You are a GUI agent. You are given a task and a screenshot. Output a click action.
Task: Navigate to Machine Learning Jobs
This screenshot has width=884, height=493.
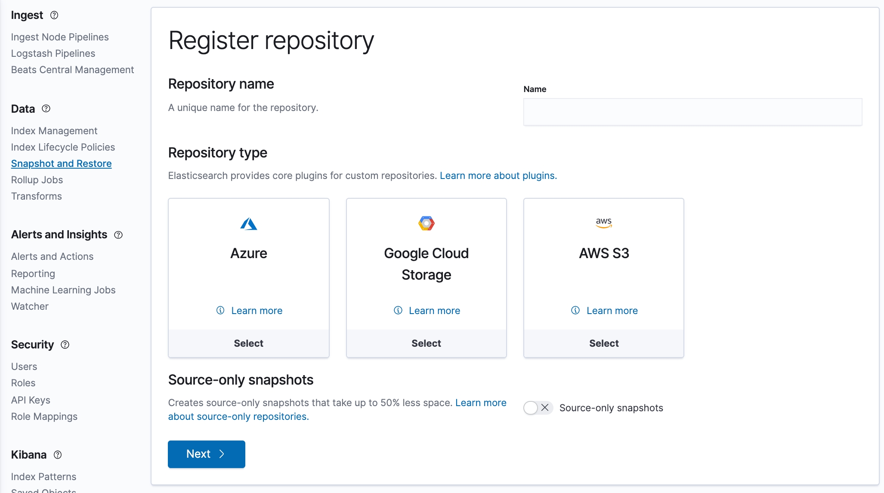point(63,290)
